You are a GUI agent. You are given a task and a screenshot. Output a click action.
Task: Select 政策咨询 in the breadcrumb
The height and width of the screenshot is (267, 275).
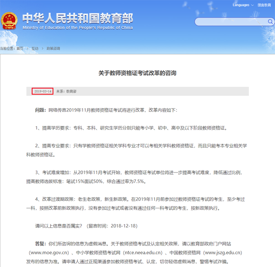(x=53, y=48)
